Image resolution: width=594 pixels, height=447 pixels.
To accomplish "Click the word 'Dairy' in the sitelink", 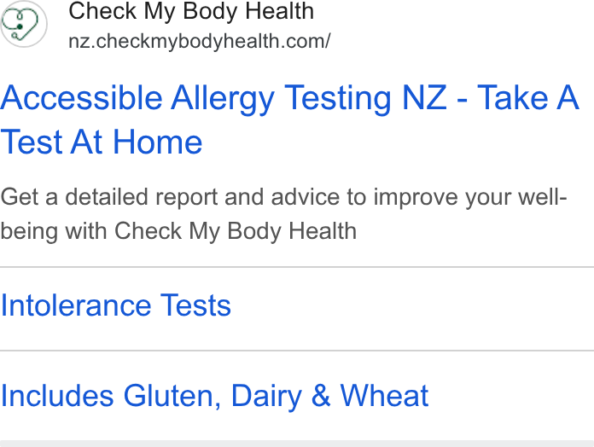I will click(x=266, y=397).
